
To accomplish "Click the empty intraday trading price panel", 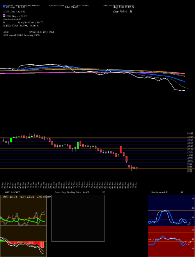I will pyautogui.click(x=78, y=218).
